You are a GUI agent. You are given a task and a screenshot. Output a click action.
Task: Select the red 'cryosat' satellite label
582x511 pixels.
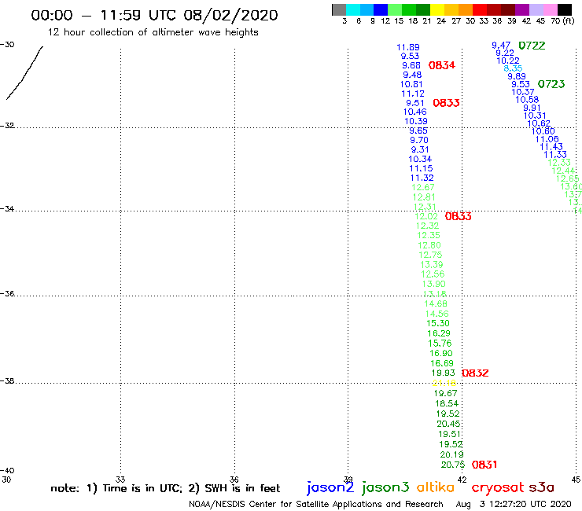[x=498, y=487]
